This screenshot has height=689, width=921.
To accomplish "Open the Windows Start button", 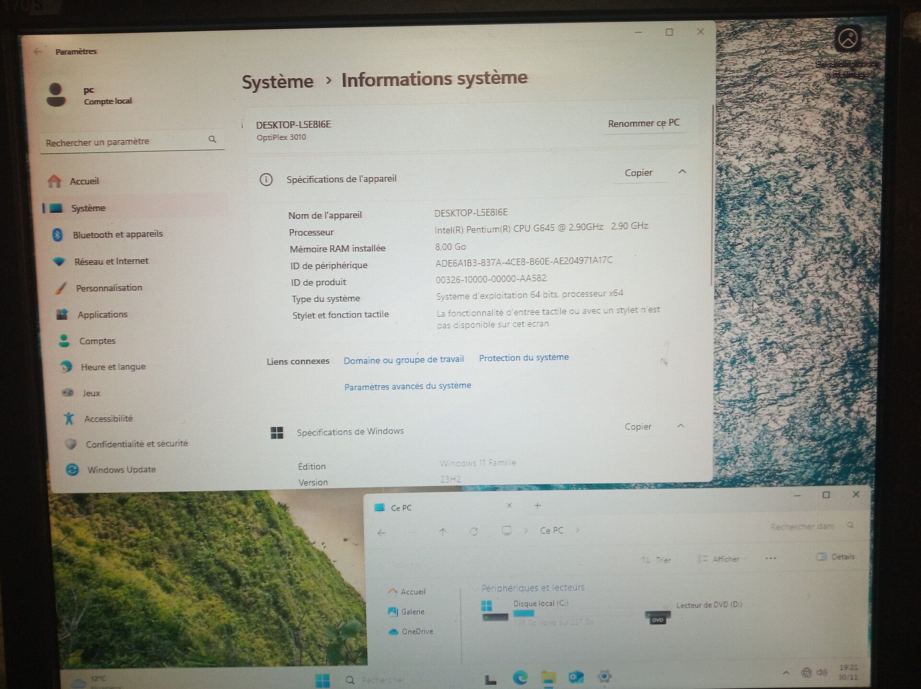I will point(322,679).
